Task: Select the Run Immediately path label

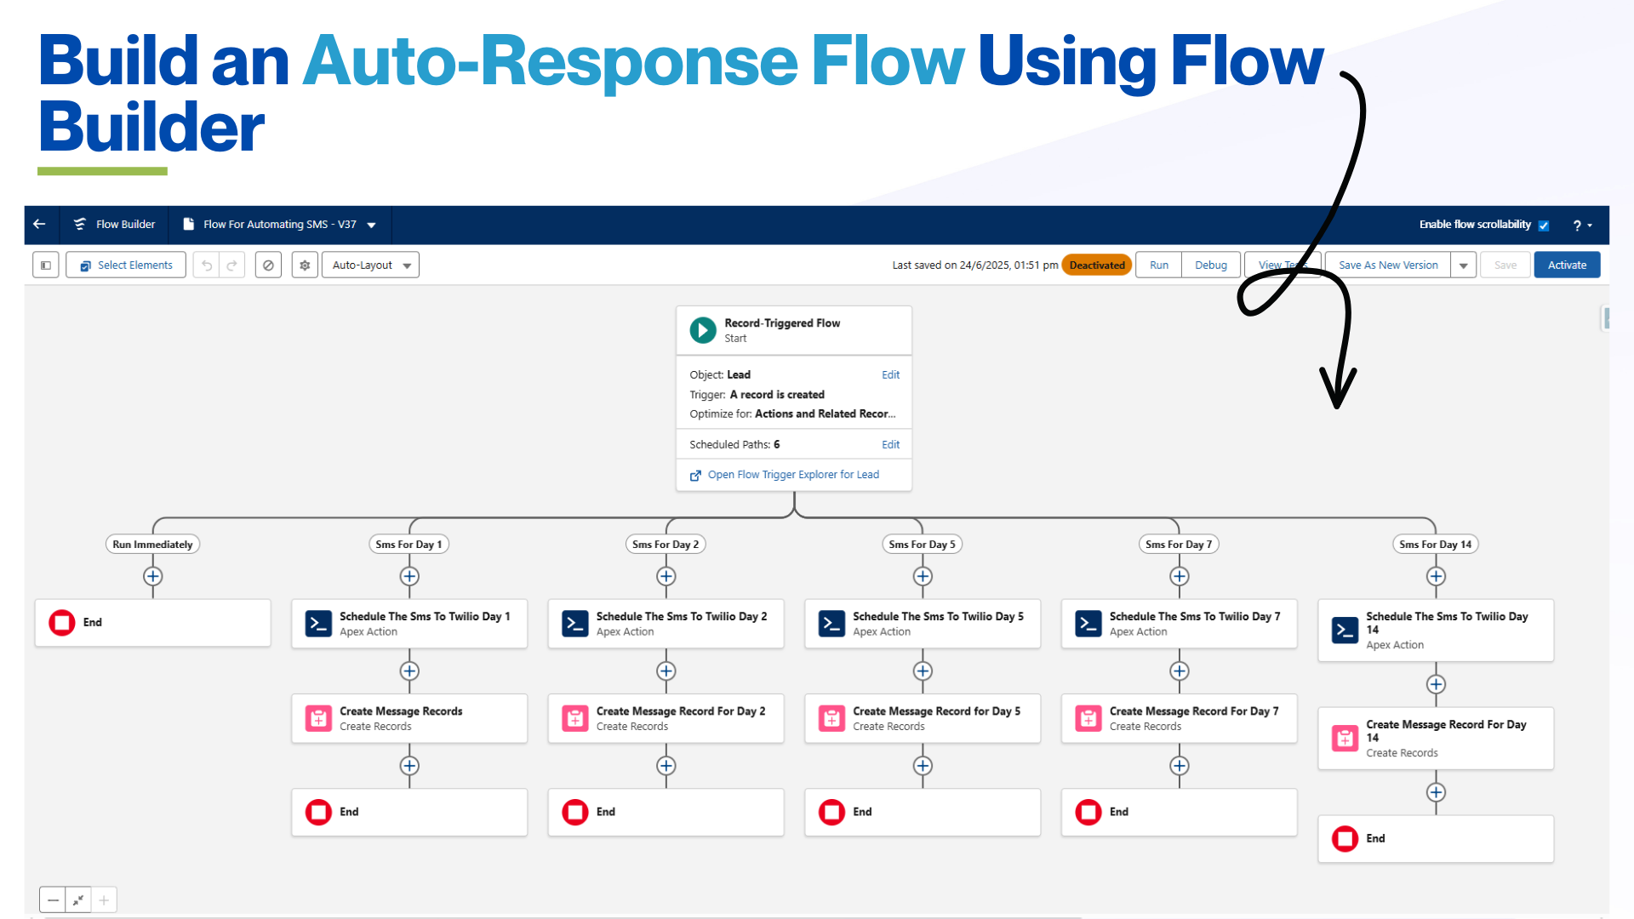Action: click(152, 545)
